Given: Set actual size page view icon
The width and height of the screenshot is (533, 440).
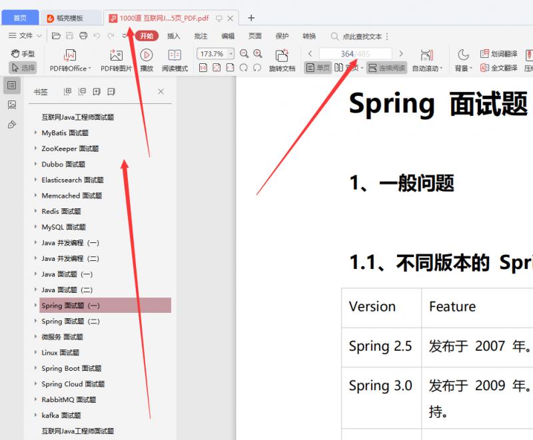Looking at the screenshot, I should click(x=203, y=67).
